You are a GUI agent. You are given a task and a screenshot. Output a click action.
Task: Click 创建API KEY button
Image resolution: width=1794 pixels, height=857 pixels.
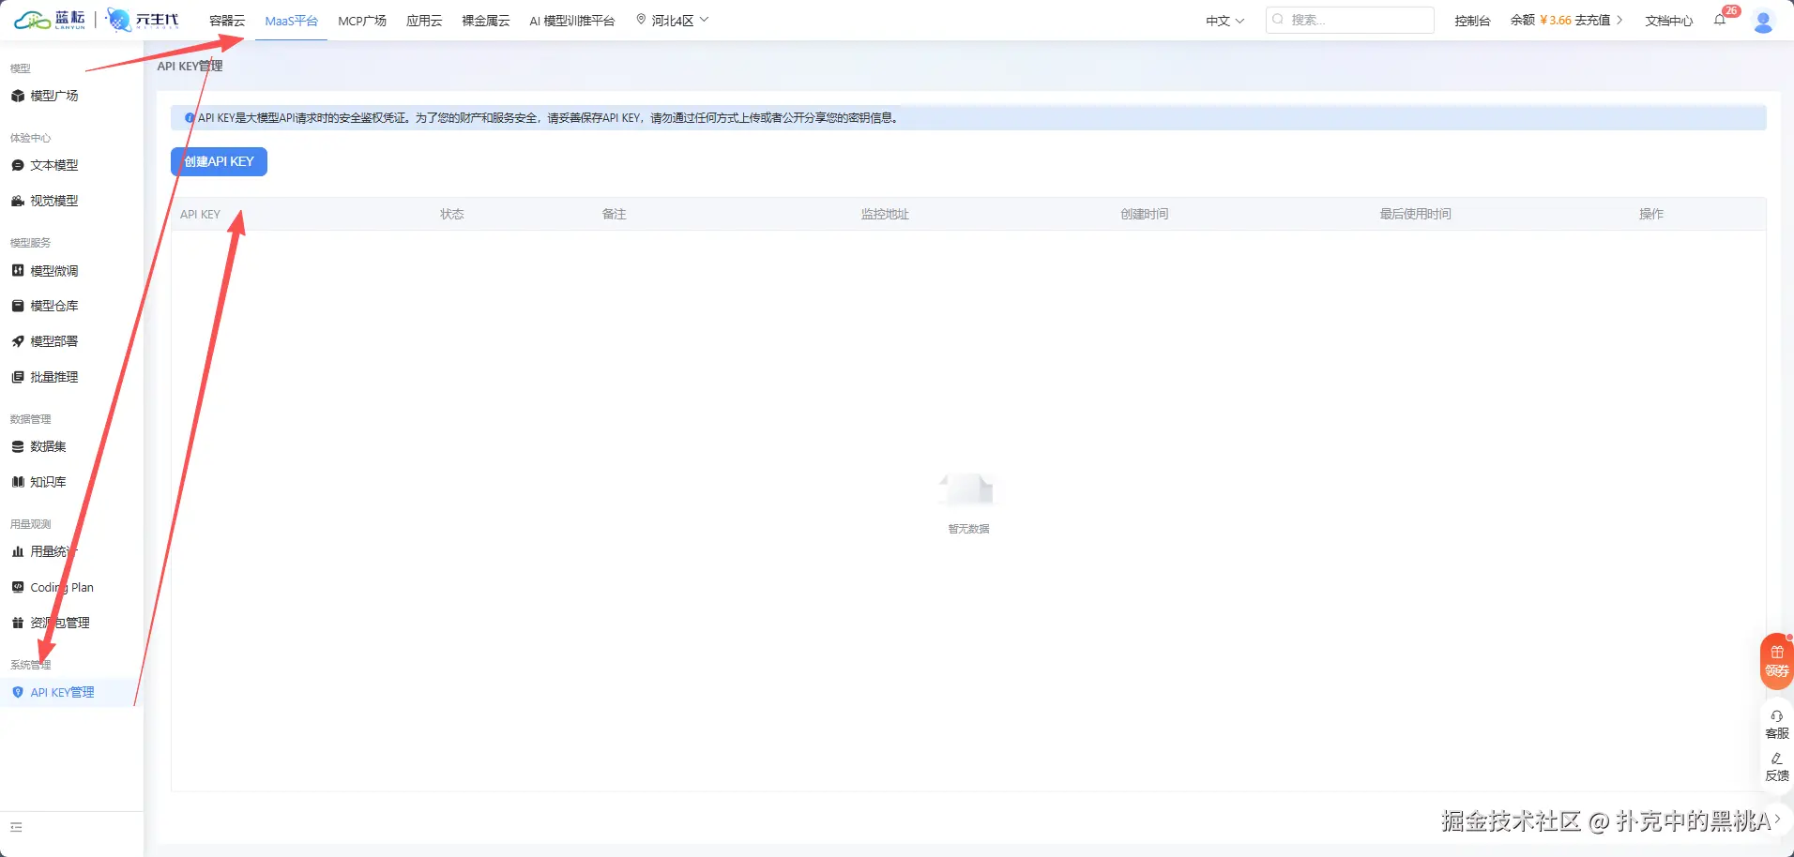pyautogui.click(x=219, y=161)
